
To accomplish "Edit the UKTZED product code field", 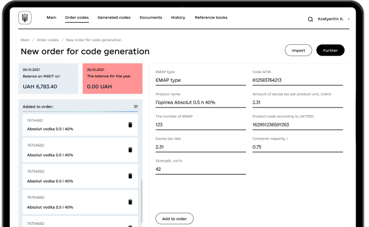I will coord(298,125).
